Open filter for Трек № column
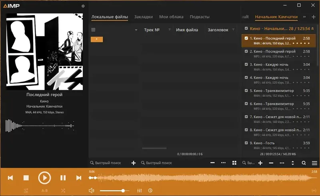The height and width of the screenshot is (196, 320). 169,30
